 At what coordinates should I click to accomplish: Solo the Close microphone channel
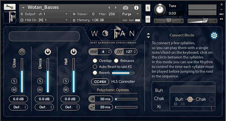14,81
